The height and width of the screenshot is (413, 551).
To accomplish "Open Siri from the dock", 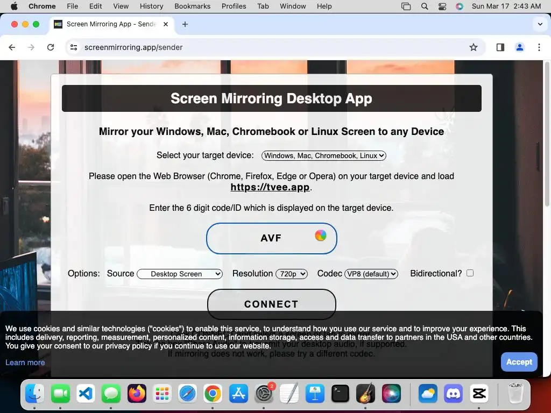I will [391, 393].
